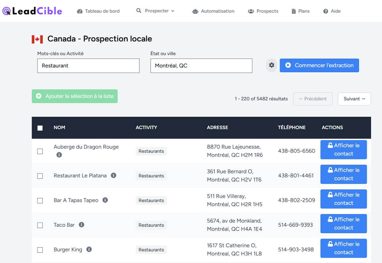Viewport: 382px width, 263px height.
Task: Click Afficher le contact for Burger King
Action: click(x=343, y=248)
